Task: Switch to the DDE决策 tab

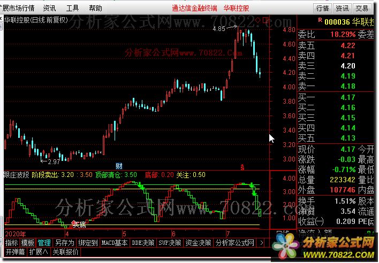Action: [x=143, y=243]
